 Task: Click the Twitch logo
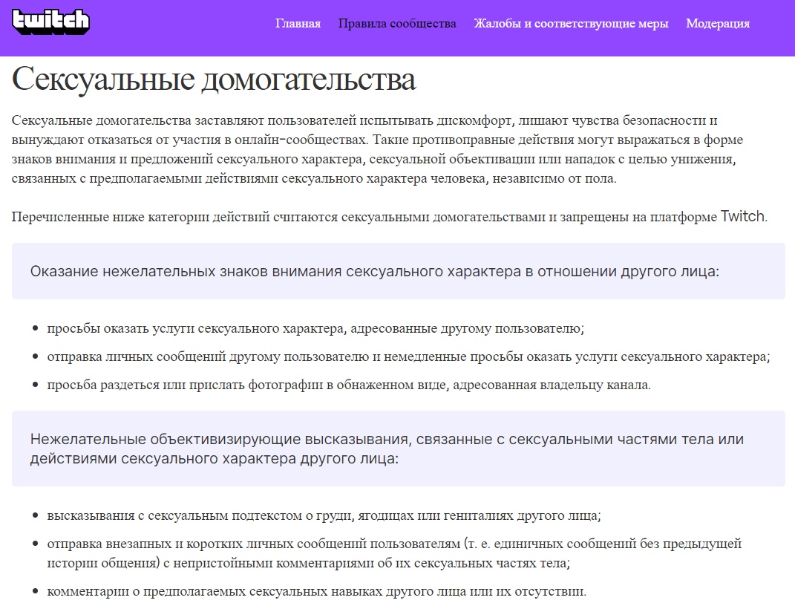[50, 22]
